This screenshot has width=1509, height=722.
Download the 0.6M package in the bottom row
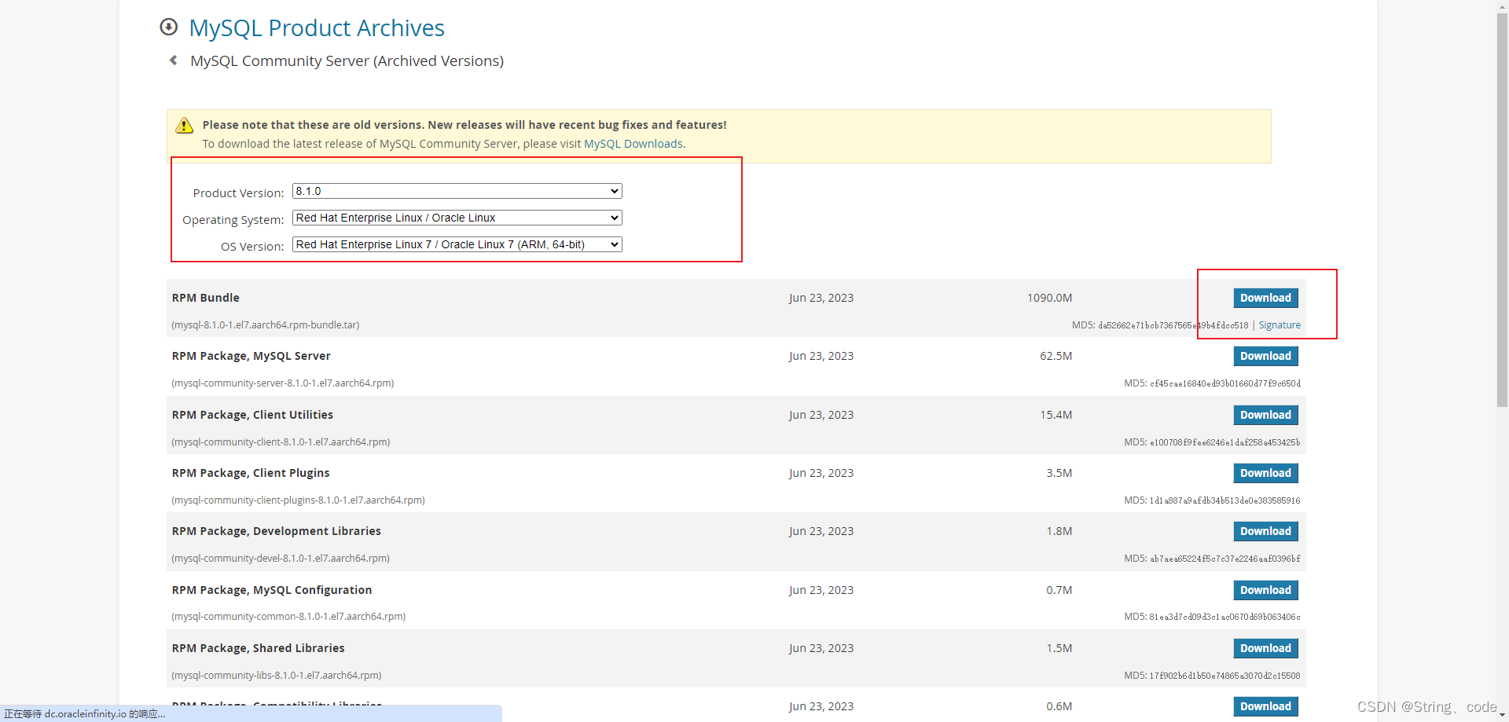tap(1265, 706)
